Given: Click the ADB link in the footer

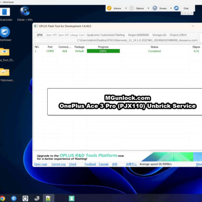Looking at the screenshot, I should click(115, 164).
